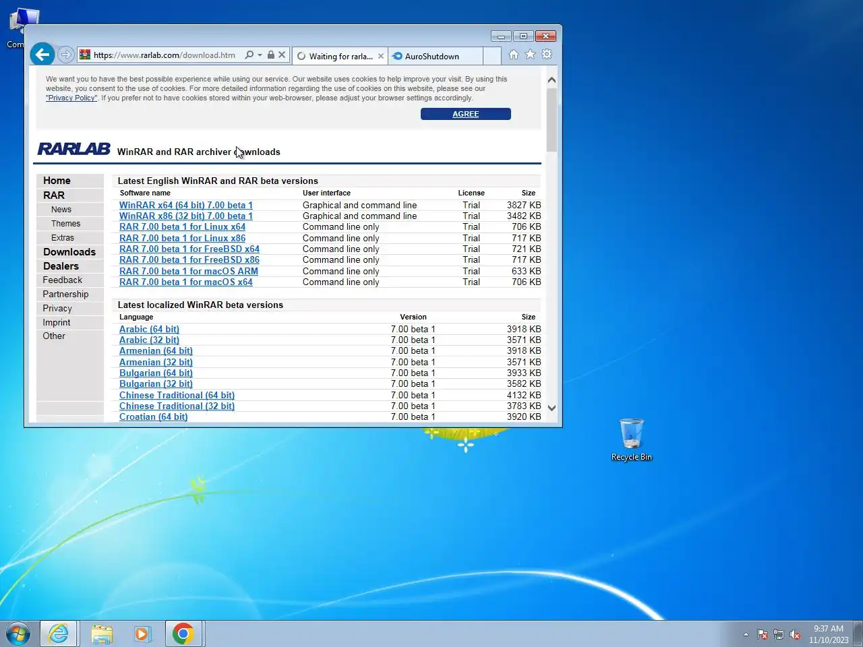Image resolution: width=863 pixels, height=647 pixels.
Task: Select the Recycle Bin desktop icon
Action: (632, 439)
